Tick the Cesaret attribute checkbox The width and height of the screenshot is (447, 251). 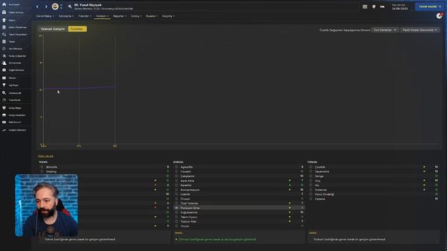click(x=177, y=172)
